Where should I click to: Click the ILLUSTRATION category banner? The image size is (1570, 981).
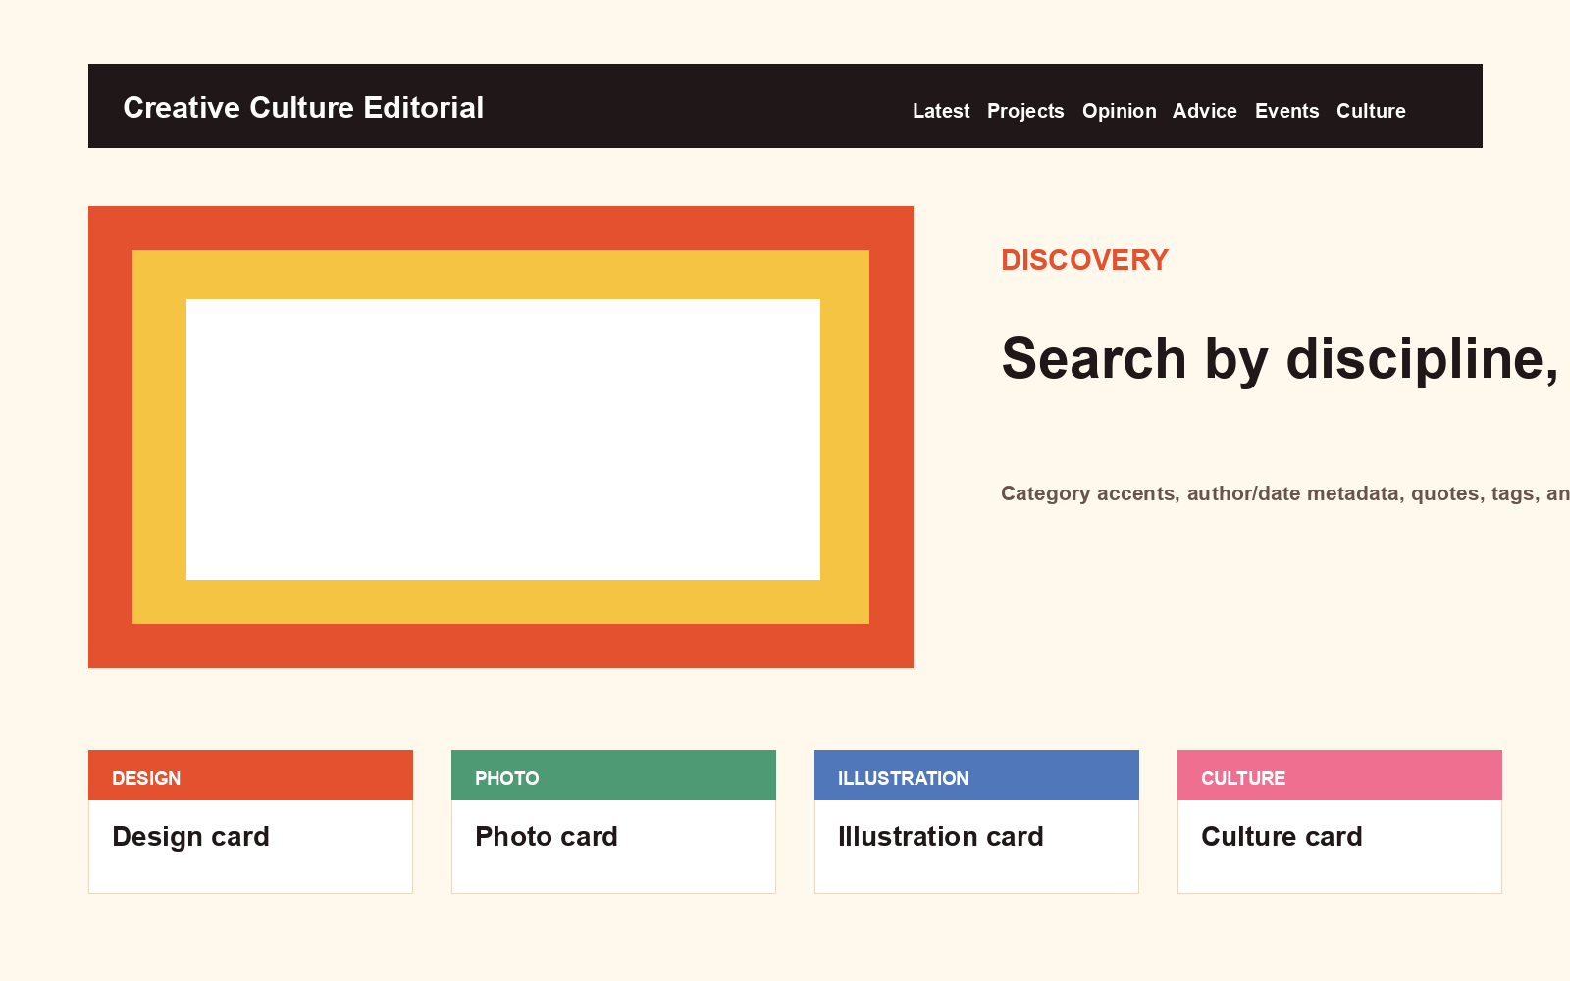(976, 776)
